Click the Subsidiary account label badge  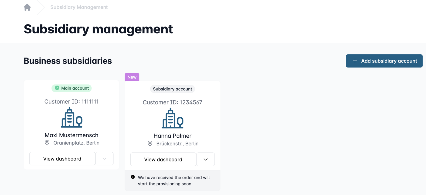[x=172, y=89]
